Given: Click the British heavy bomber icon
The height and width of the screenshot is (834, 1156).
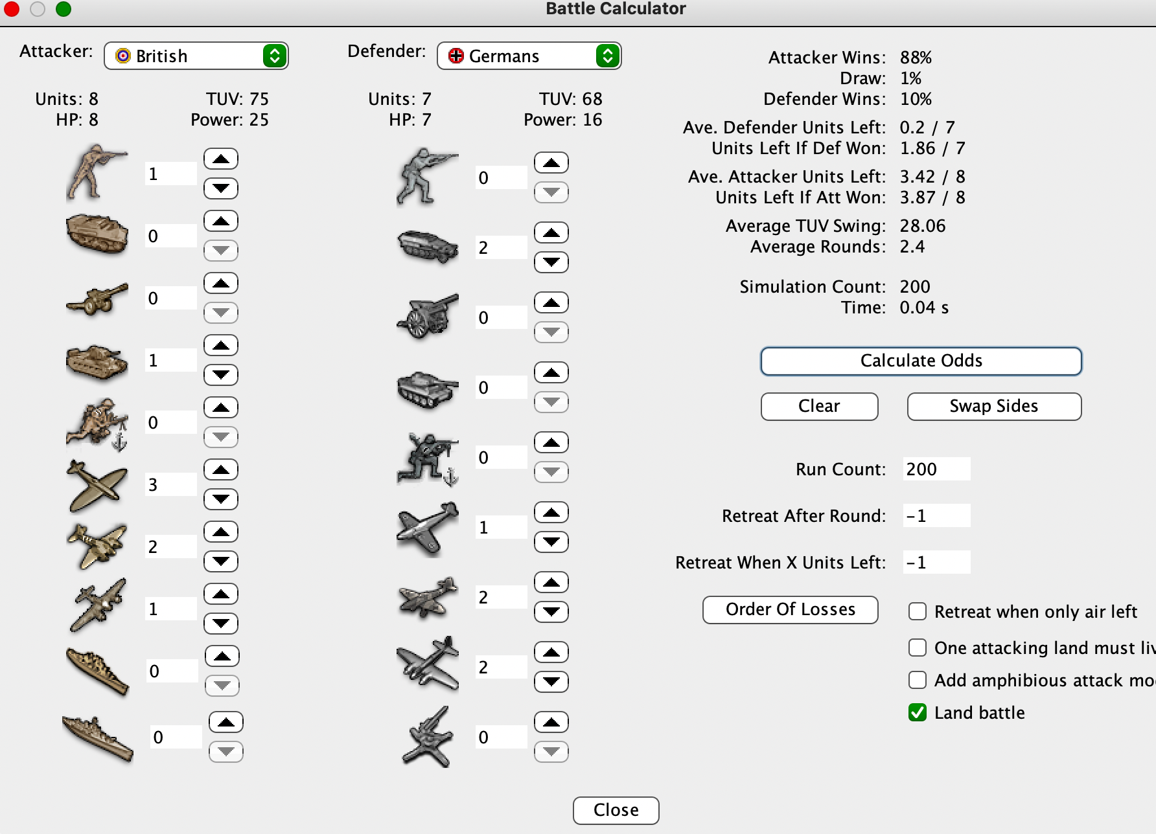Looking at the screenshot, I should (97, 605).
